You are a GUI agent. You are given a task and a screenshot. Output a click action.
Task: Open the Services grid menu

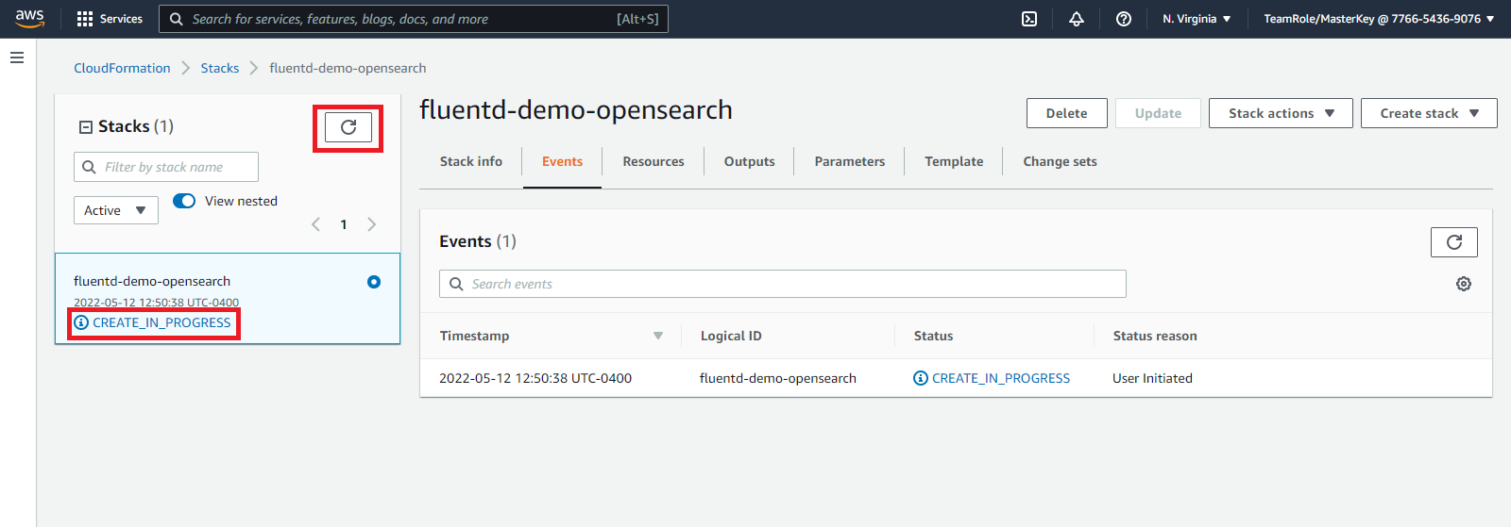tap(110, 19)
